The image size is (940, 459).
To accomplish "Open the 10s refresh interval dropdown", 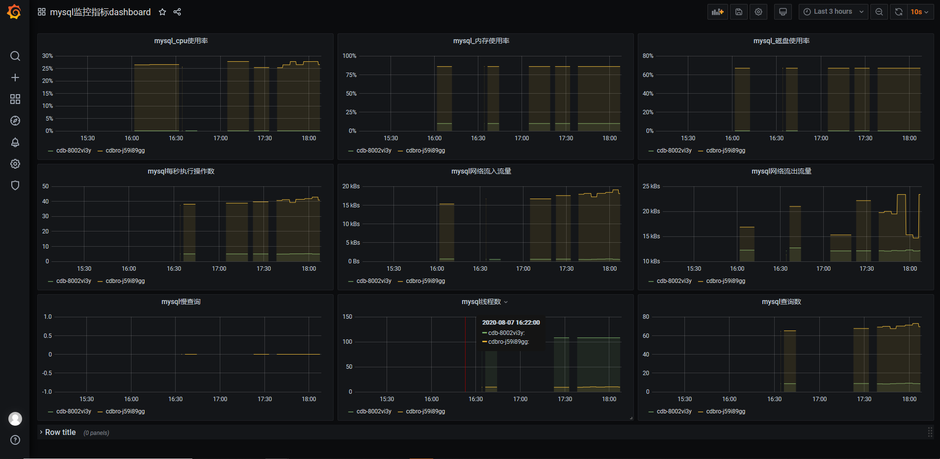I will click(x=920, y=12).
